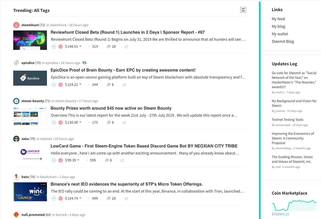The width and height of the screenshot is (321, 219).
Task: Open the Reviewhunt Closed Beta post title
Action: click(x=128, y=32)
